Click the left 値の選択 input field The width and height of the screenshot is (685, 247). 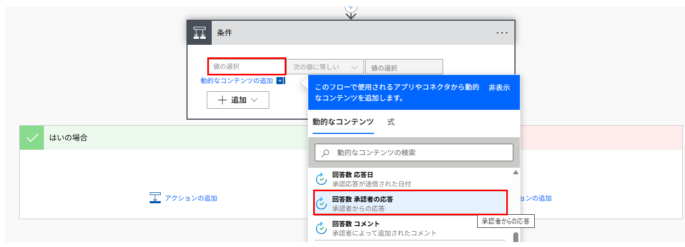click(x=247, y=67)
